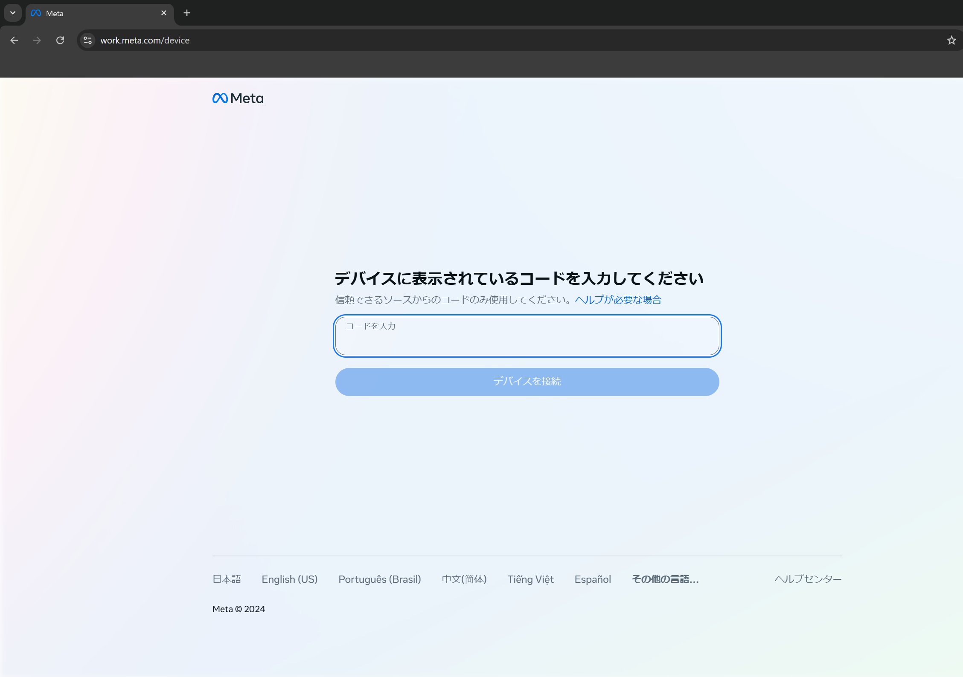Reload the current page
Screen dimensions: 963x677
pos(60,40)
